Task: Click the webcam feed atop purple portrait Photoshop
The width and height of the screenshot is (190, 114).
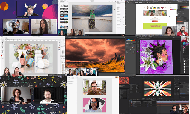Action: pos(185,39)
